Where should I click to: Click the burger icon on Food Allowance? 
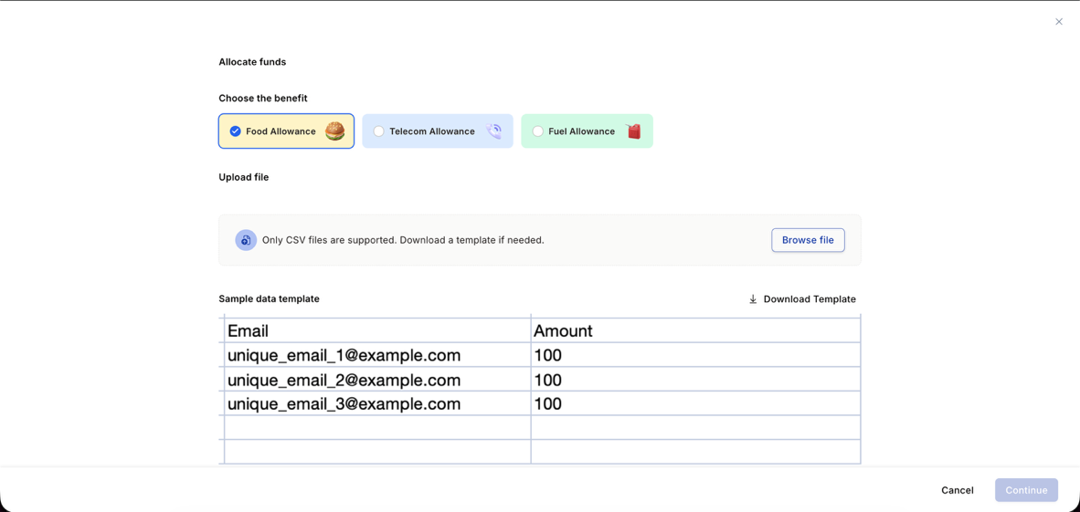pos(334,131)
